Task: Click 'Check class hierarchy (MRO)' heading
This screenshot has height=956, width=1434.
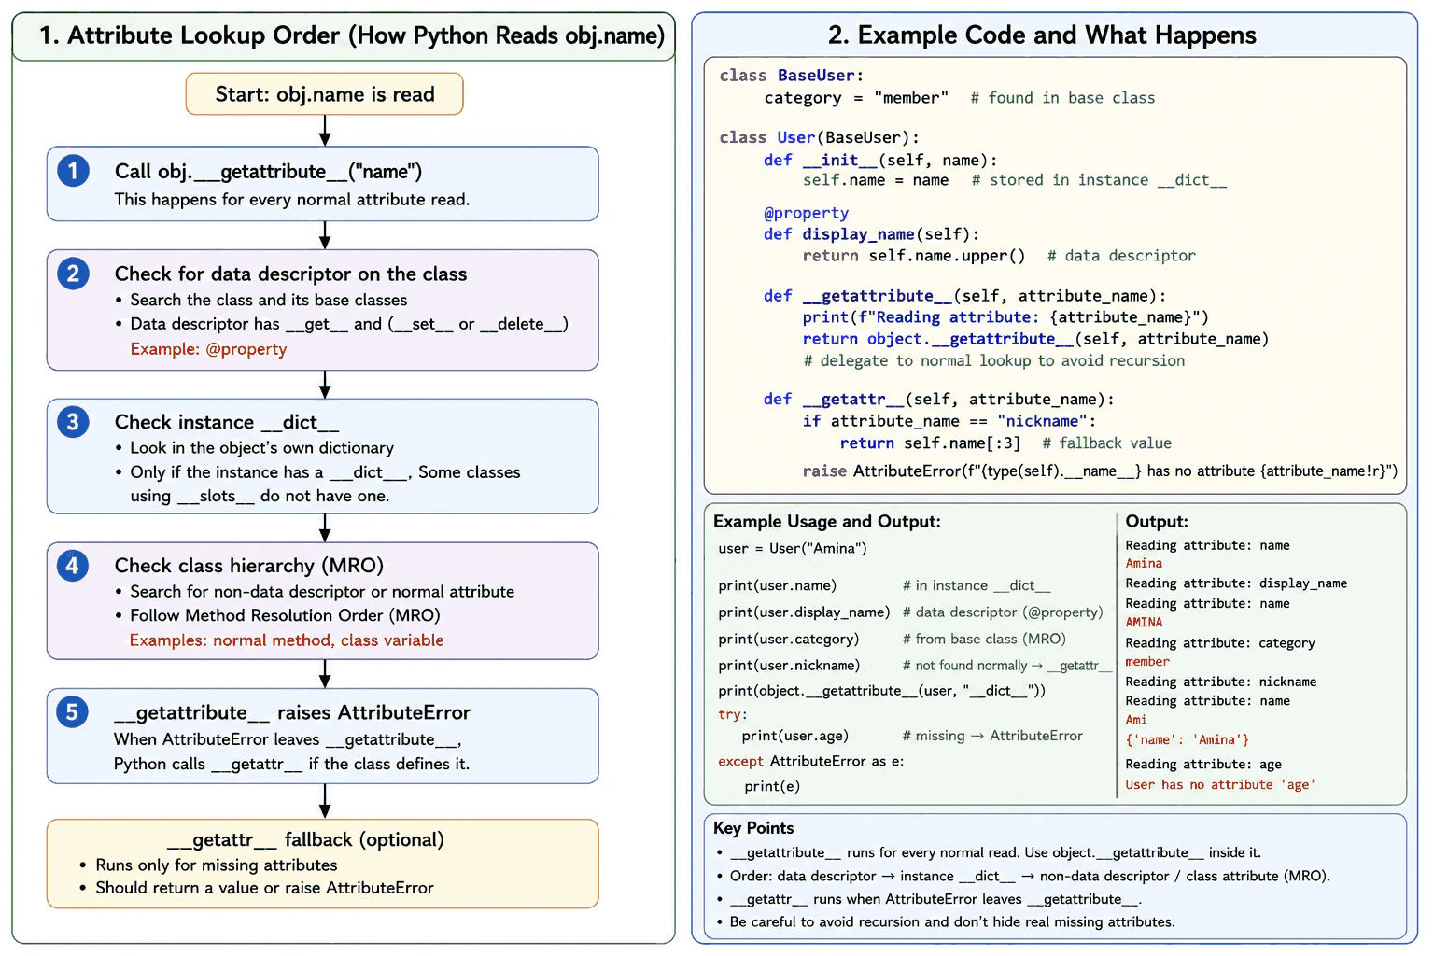Action: 249,566
